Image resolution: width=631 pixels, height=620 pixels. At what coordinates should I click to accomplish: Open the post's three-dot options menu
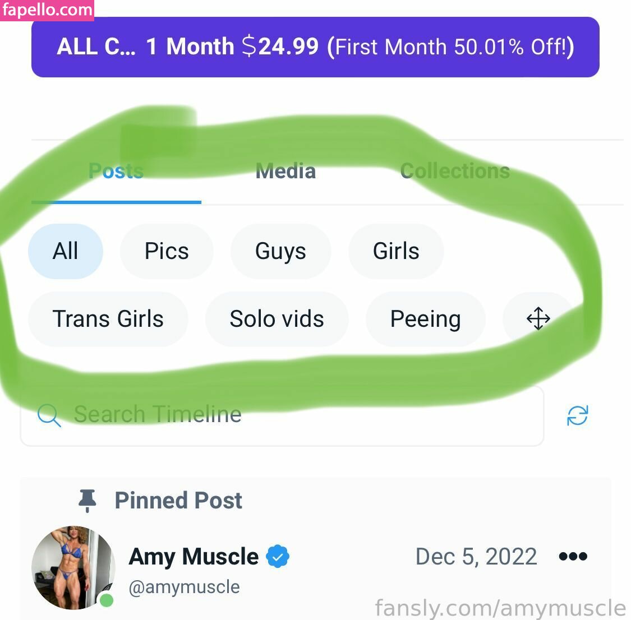[x=573, y=557]
